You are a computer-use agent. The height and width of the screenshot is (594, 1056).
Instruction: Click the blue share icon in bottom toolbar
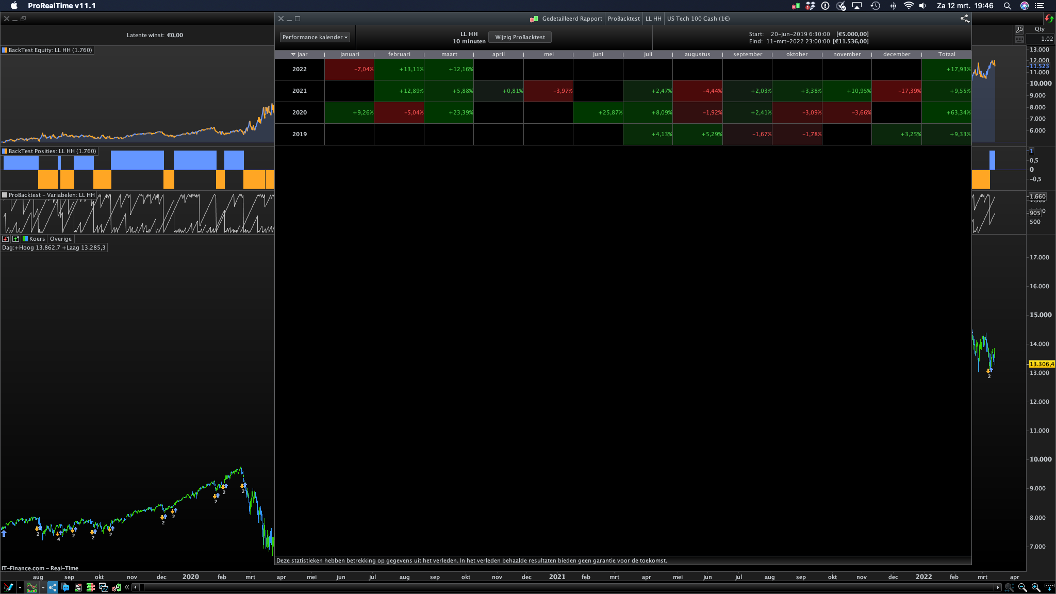pos(53,587)
